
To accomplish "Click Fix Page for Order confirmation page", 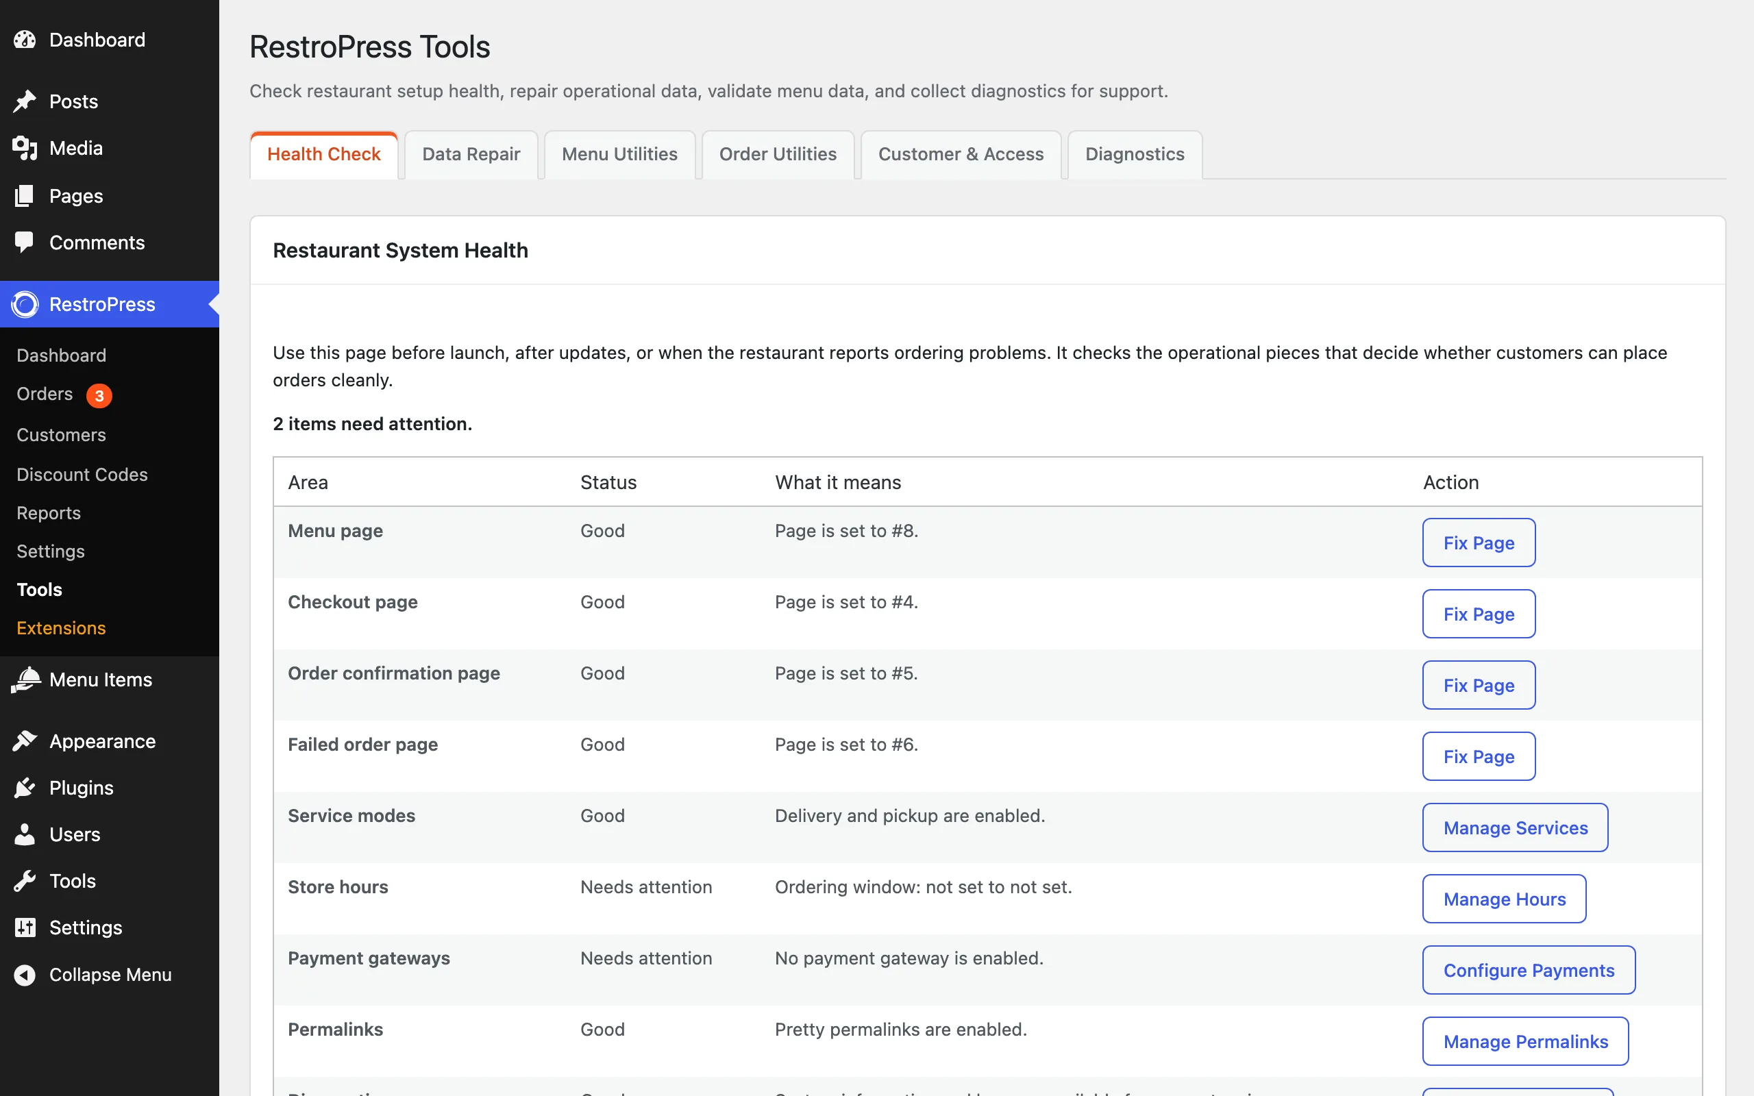I will pyautogui.click(x=1479, y=685).
